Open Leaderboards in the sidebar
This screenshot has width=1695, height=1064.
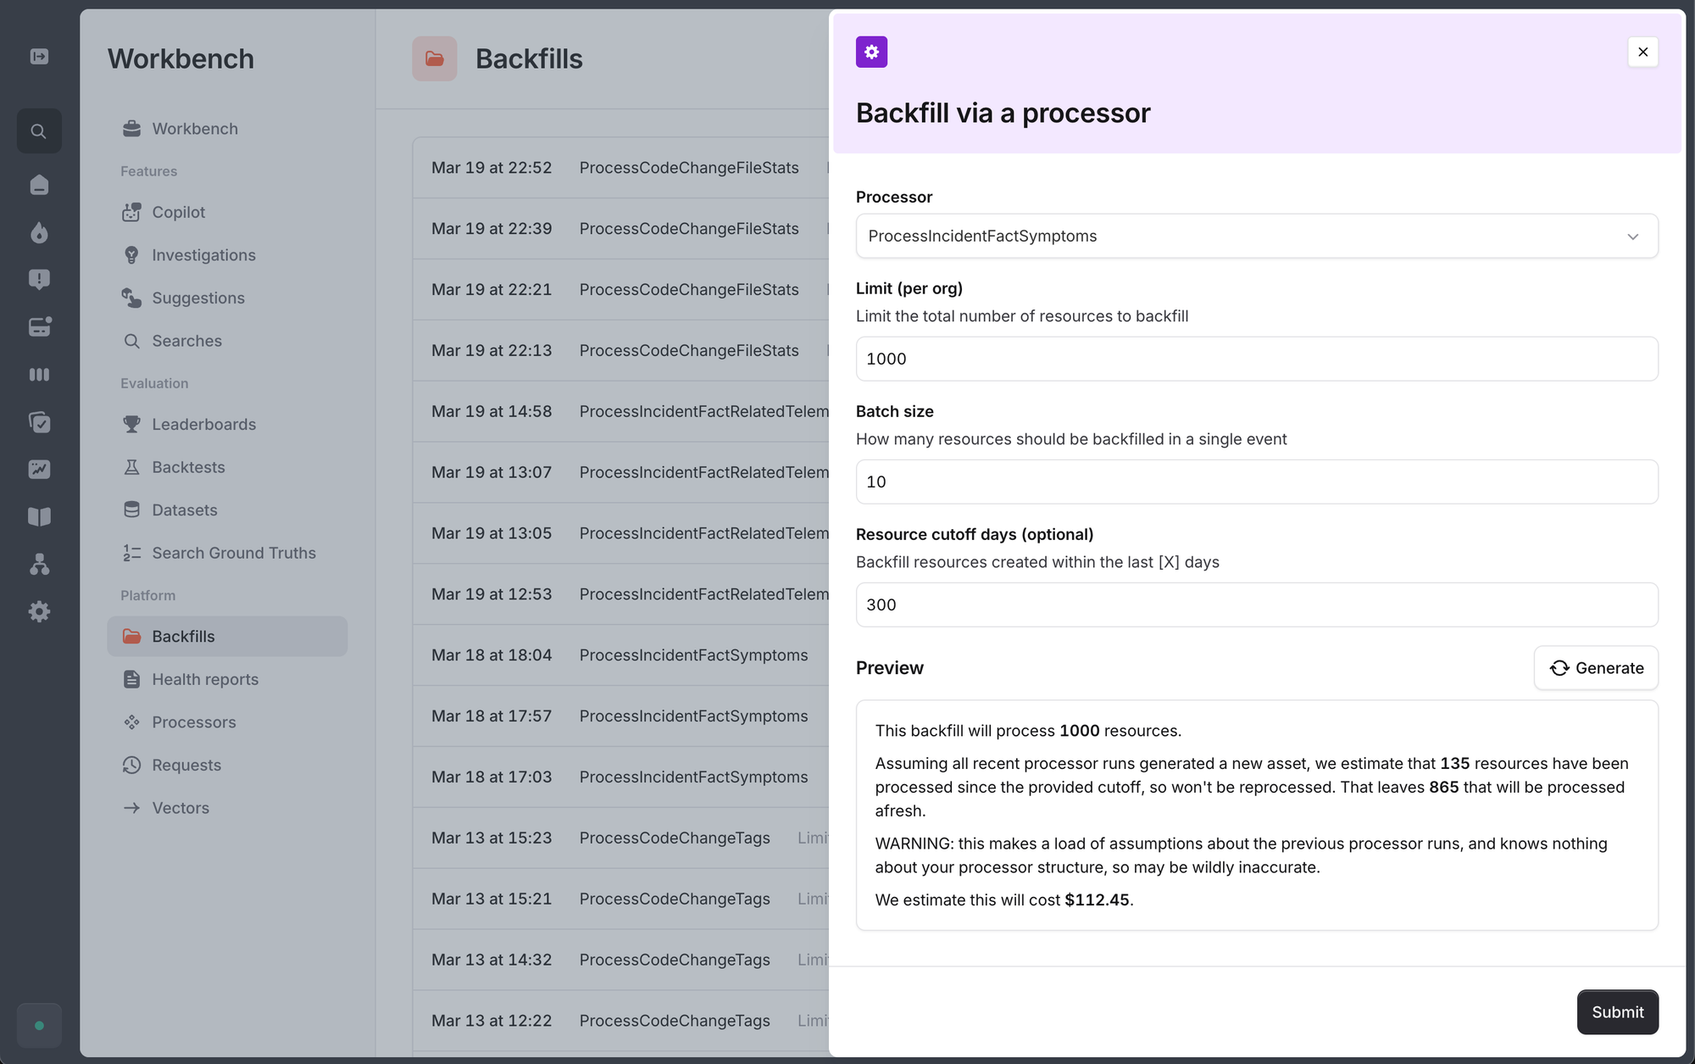tap(203, 424)
